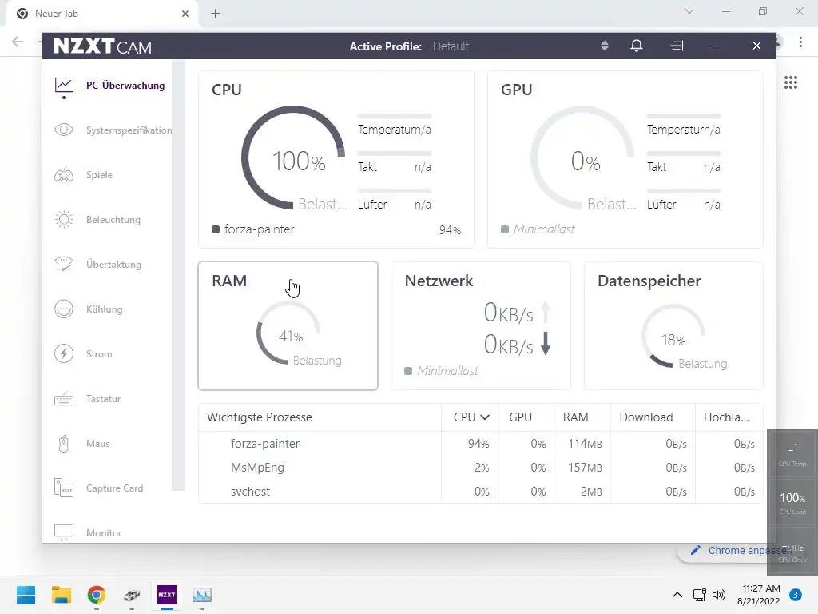The image size is (818, 614).
Task: Select the Beleuchtung menu label
Action: tap(113, 220)
